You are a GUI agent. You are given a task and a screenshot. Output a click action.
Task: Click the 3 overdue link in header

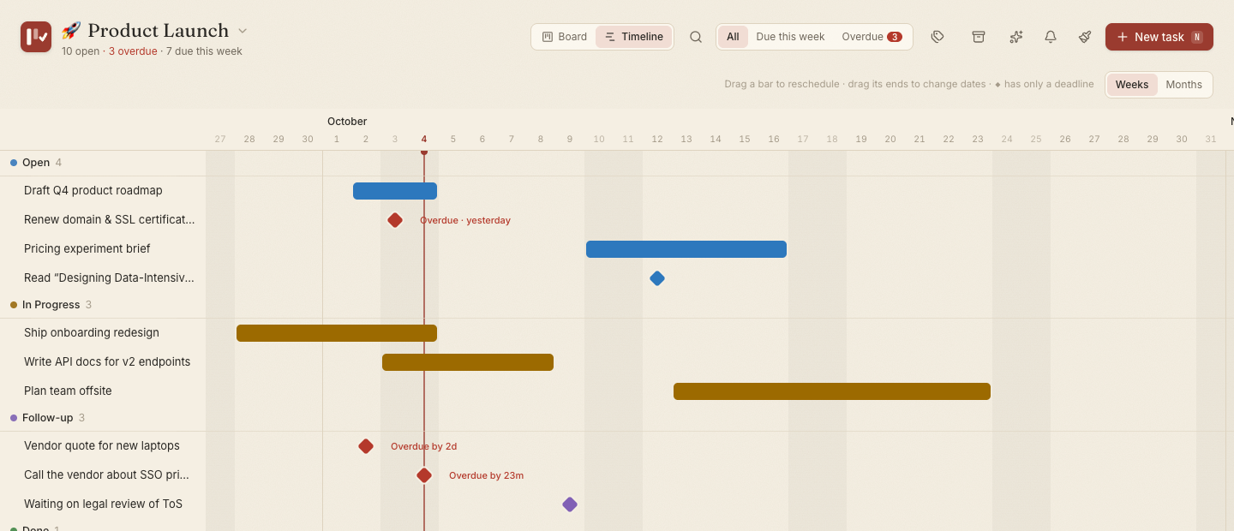point(133,51)
